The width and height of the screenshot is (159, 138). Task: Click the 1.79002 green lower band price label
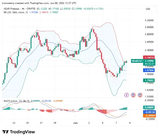pyautogui.click(x=149, y=80)
